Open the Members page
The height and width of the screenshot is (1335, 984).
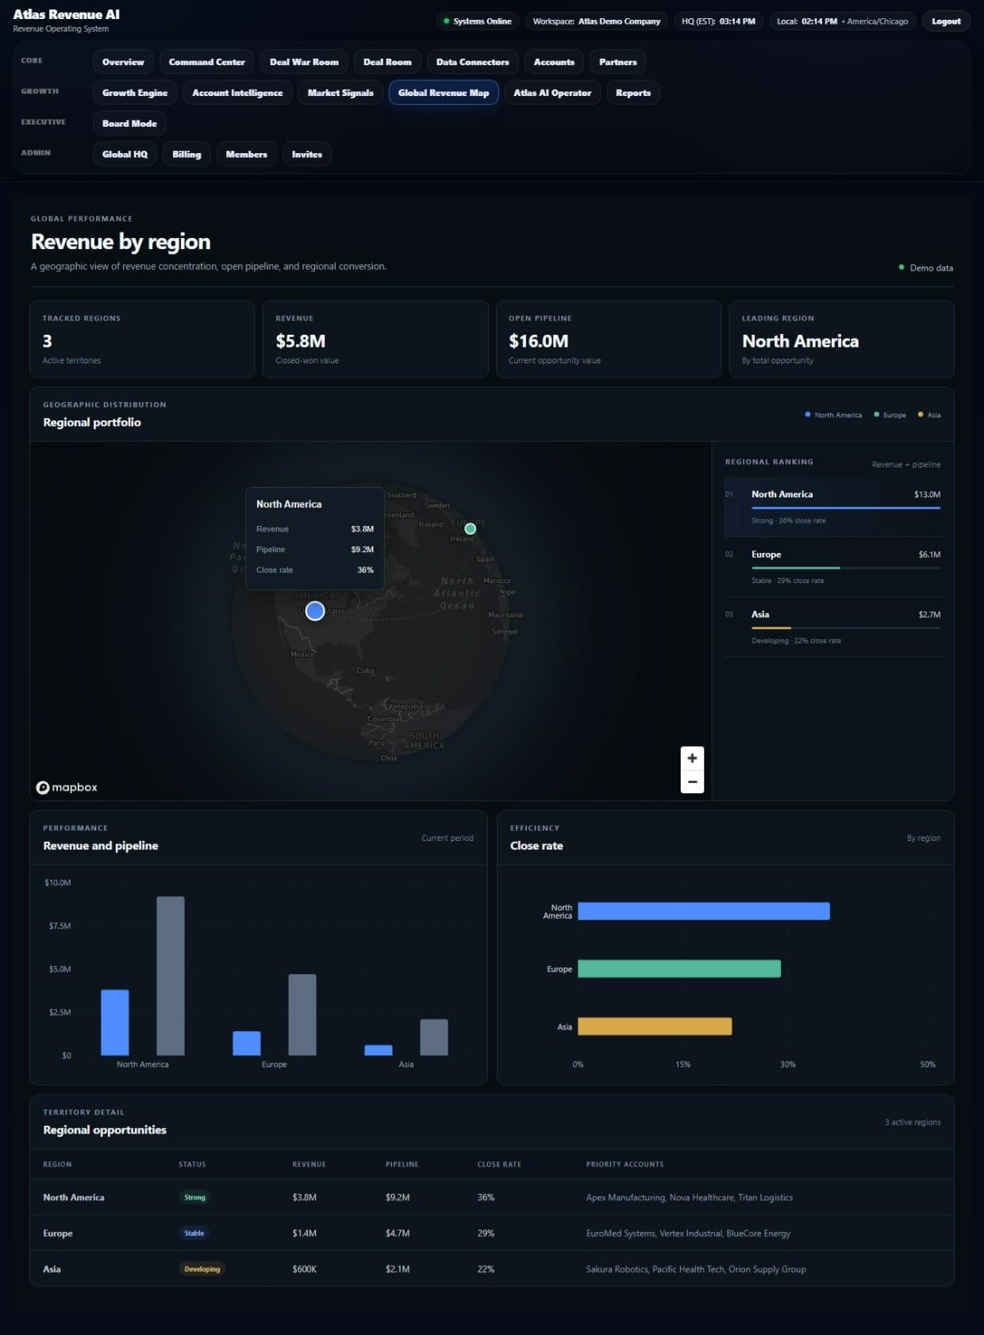[x=246, y=155]
